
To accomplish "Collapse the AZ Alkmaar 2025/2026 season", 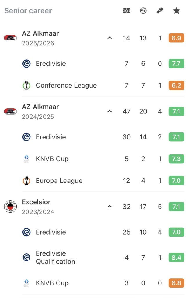I will (109, 38).
